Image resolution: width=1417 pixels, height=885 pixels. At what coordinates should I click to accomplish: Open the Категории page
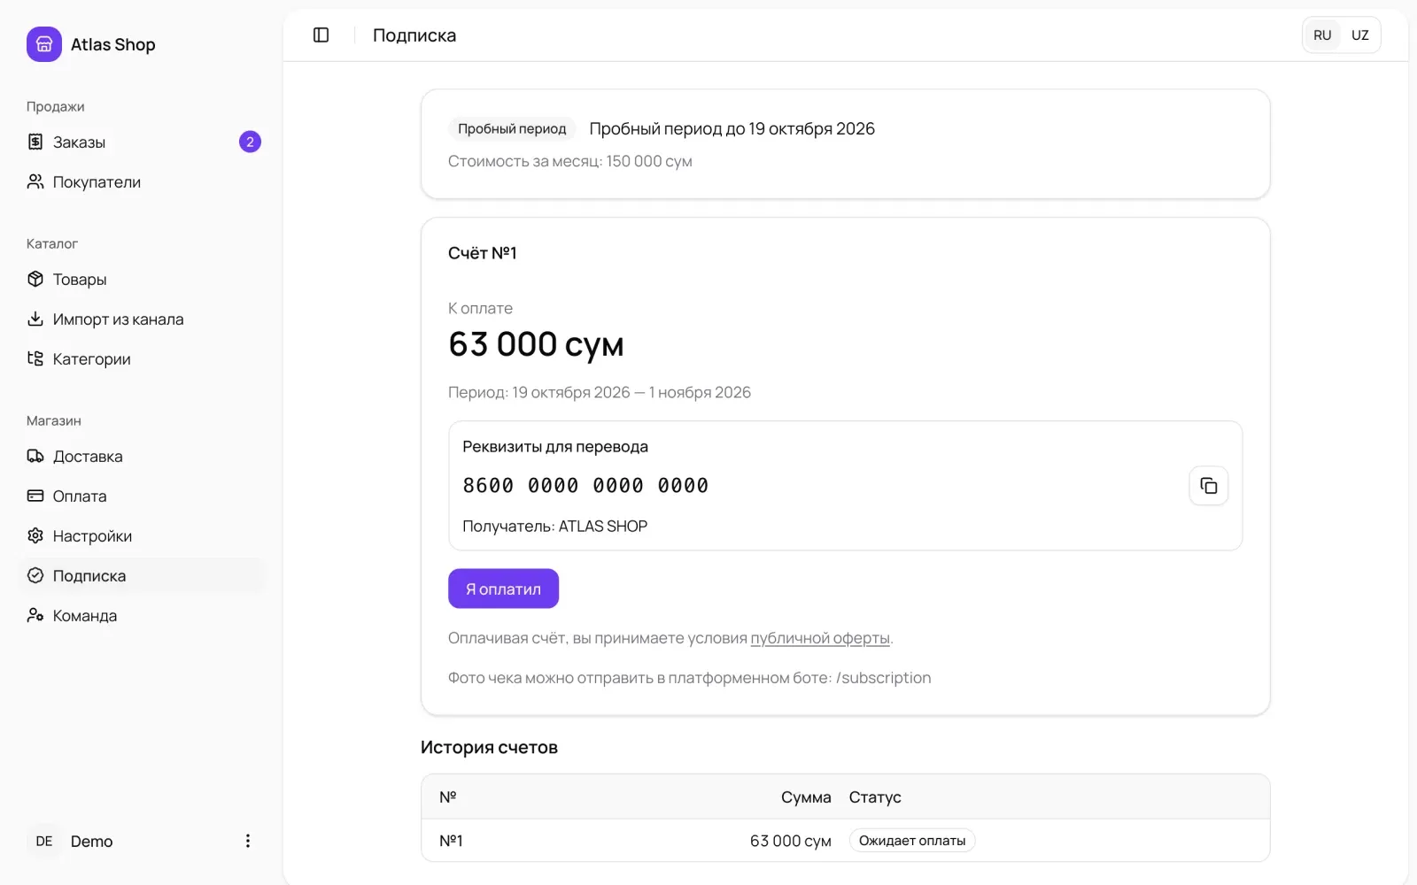(142, 358)
